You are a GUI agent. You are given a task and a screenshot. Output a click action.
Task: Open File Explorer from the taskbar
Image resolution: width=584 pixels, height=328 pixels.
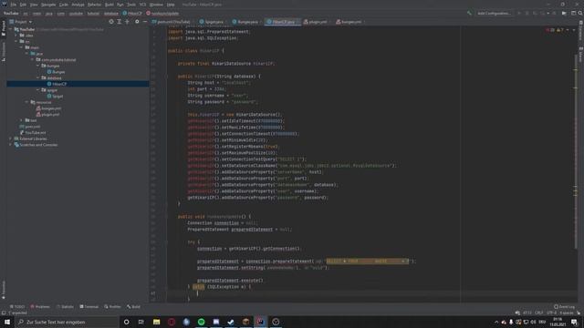[156, 322]
